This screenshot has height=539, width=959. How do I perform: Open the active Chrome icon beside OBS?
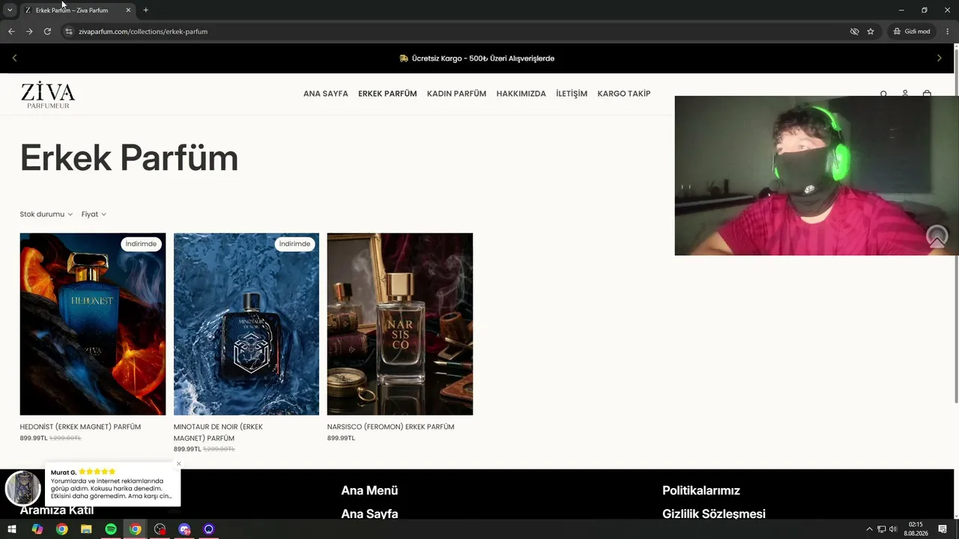tap(135, 529)
